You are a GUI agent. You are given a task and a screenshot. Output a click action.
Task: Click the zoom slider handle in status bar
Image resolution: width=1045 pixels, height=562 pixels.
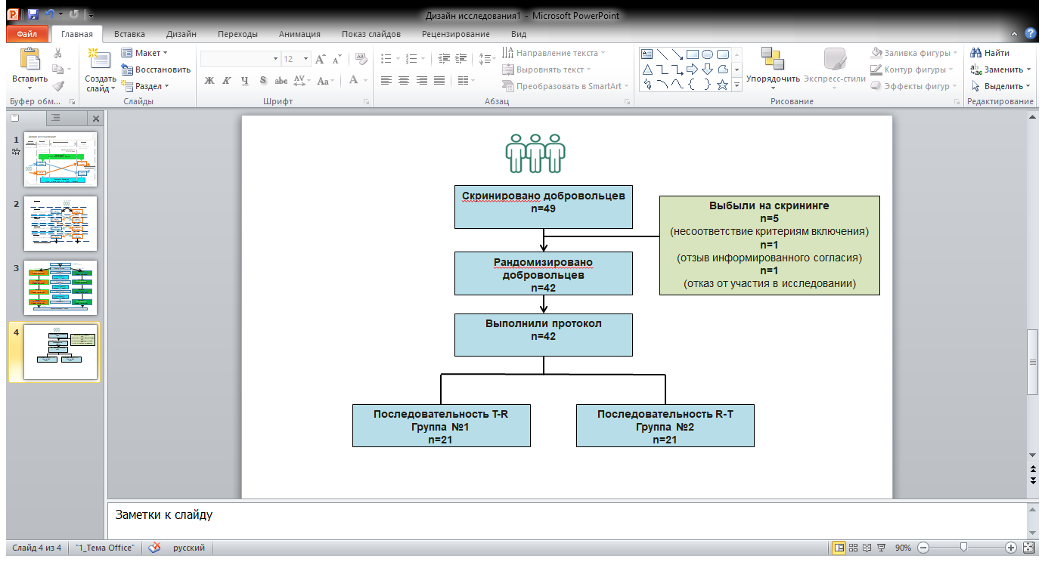[x=963, y=548]
